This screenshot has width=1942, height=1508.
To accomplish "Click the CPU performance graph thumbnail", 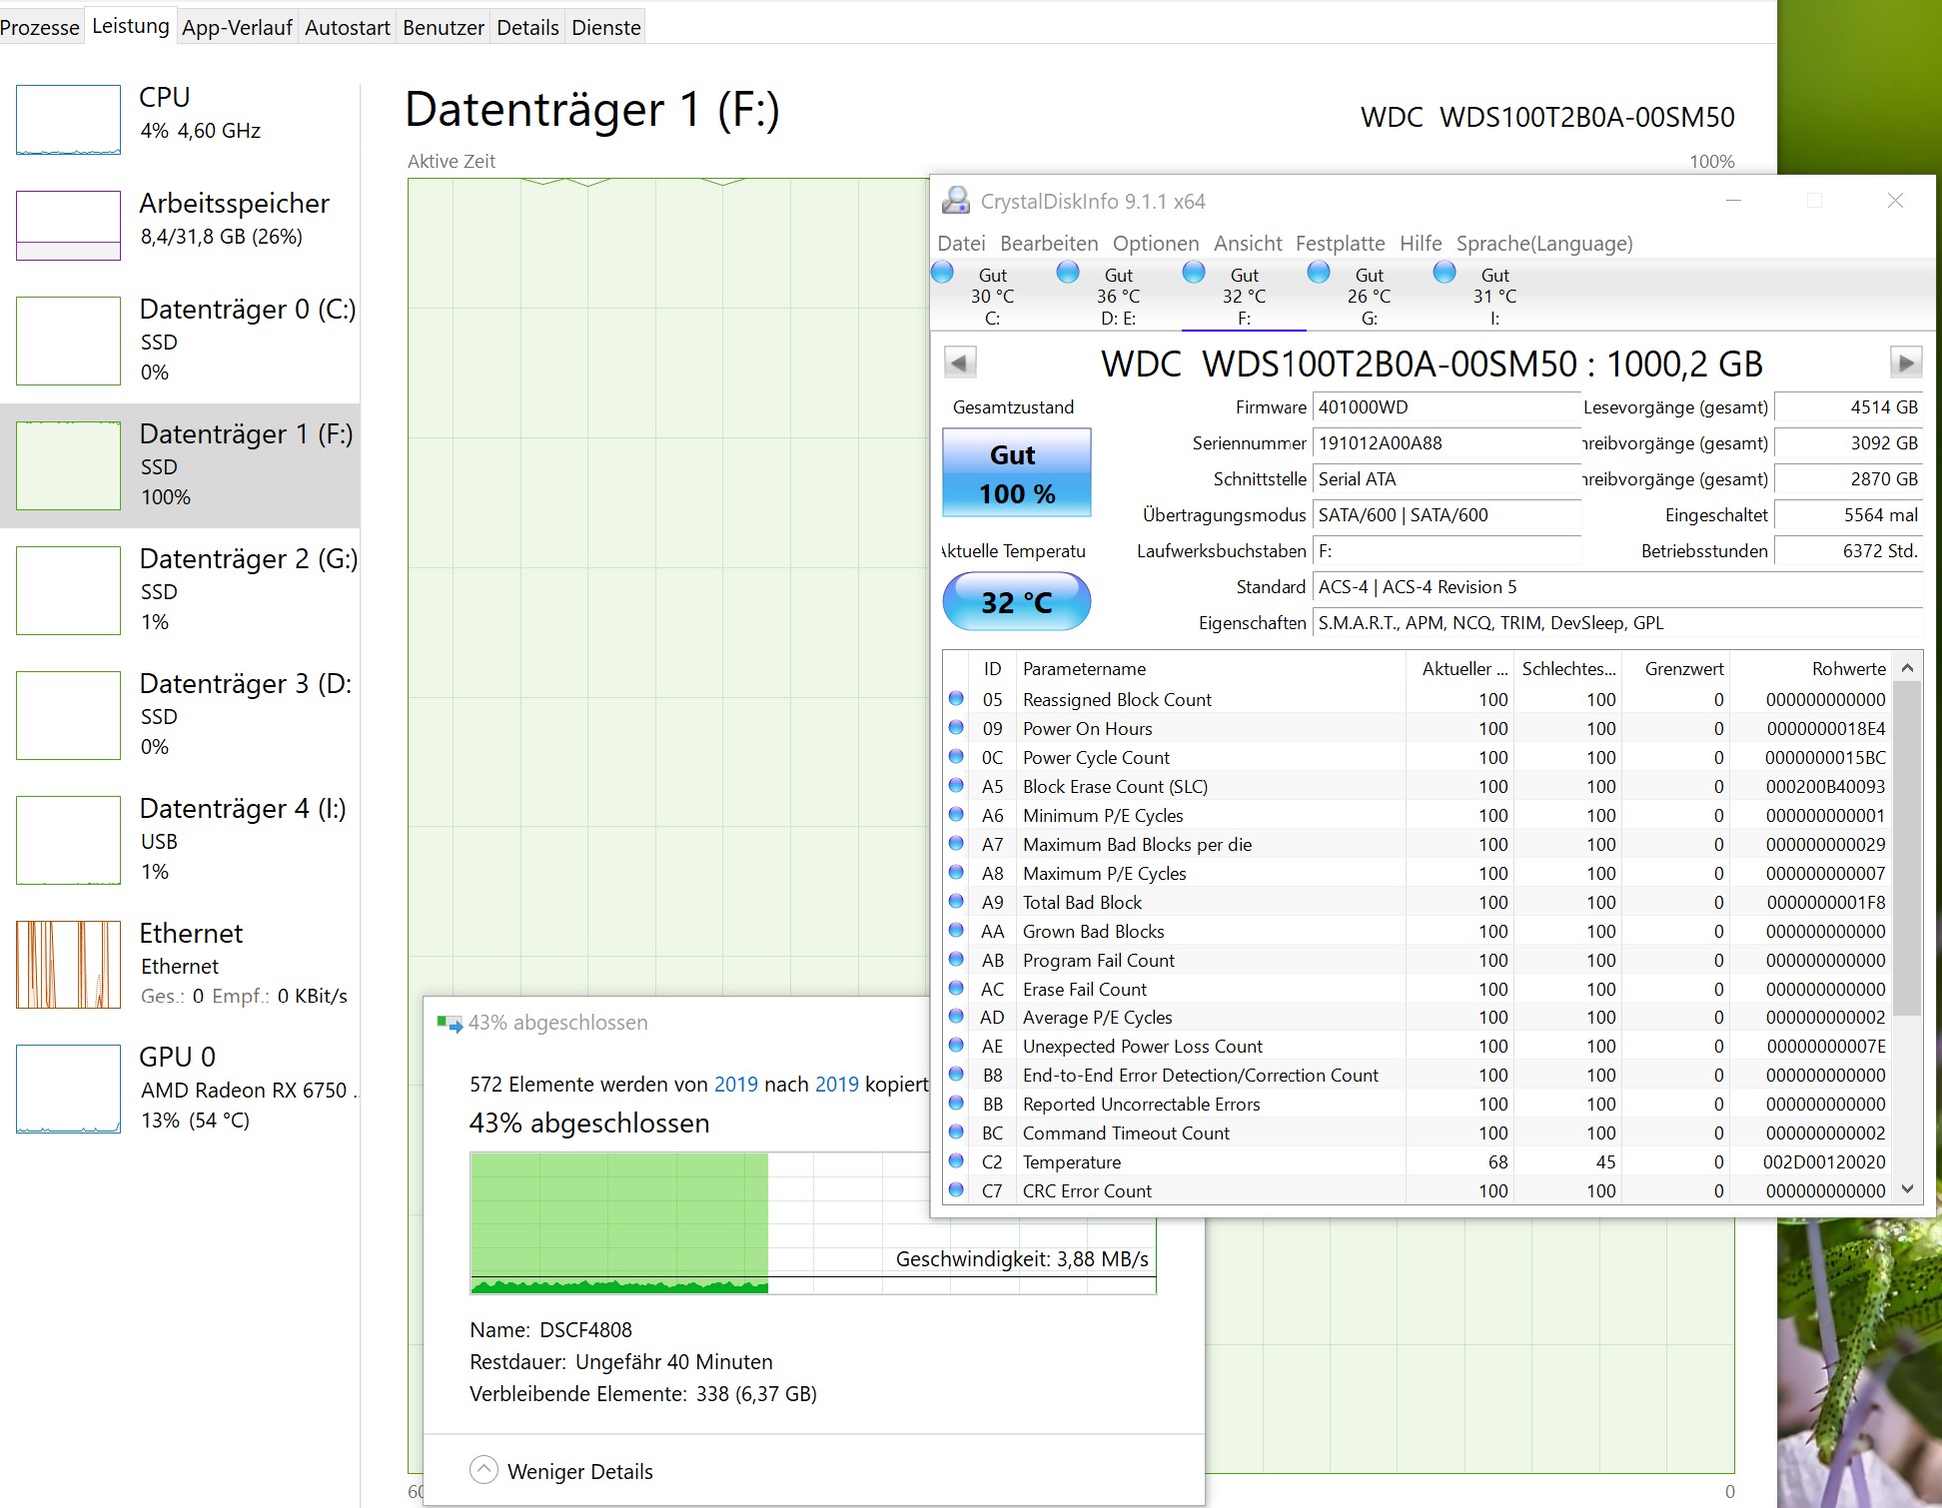I will click(68, 120).
